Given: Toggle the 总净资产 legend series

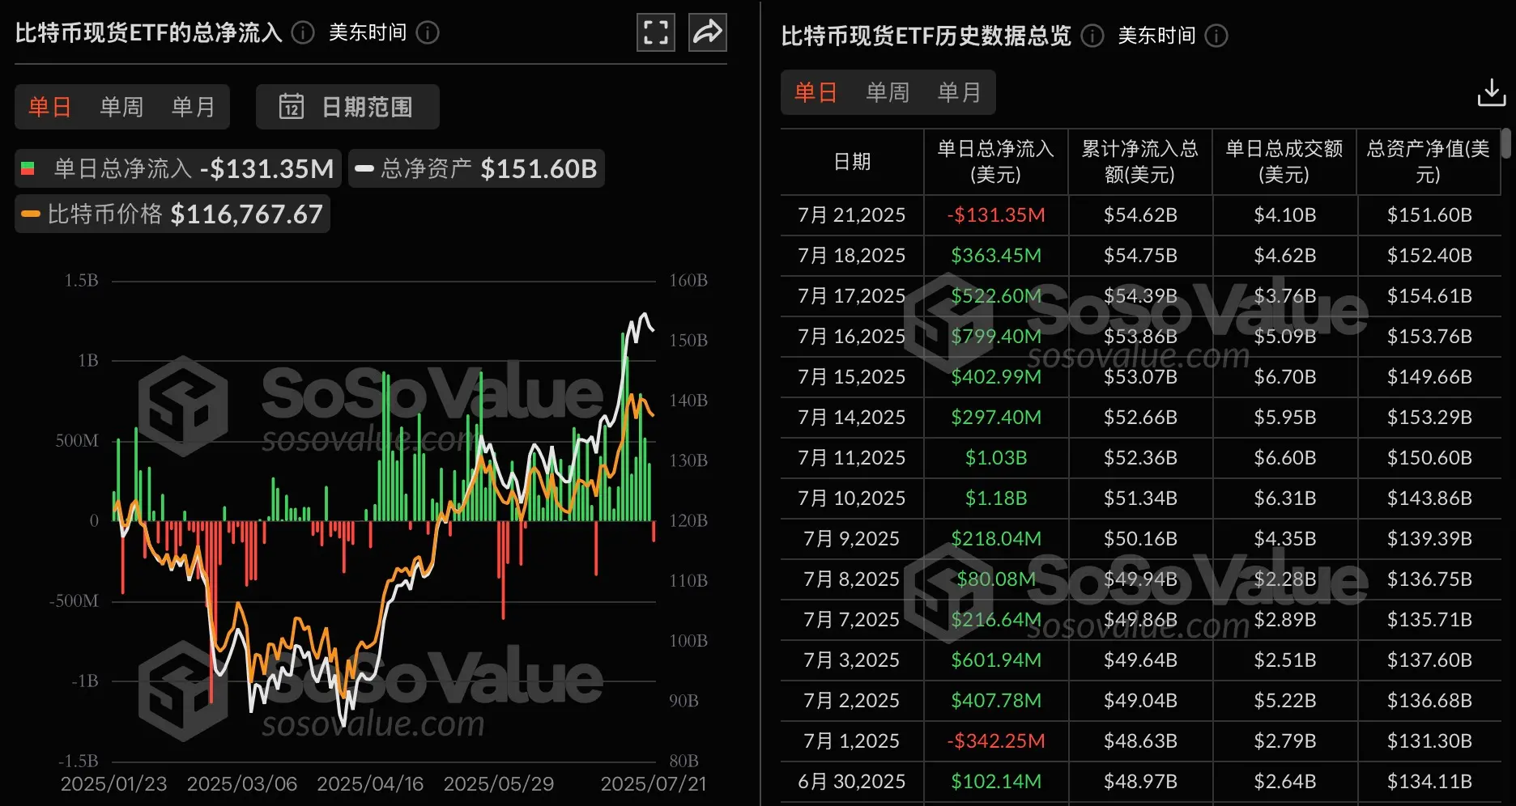Looking at the screenshot, I should 476,168.
